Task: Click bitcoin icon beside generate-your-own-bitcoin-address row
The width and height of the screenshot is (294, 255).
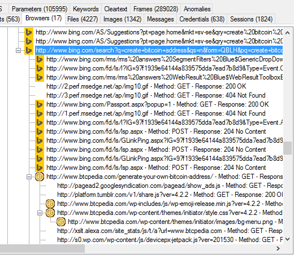Action: click(40, 177)
